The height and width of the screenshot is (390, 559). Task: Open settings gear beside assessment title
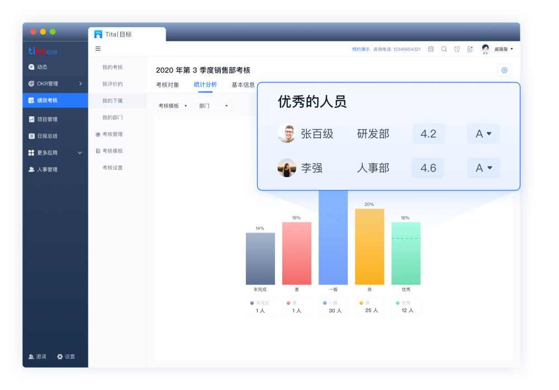click(x=504, y=70)
